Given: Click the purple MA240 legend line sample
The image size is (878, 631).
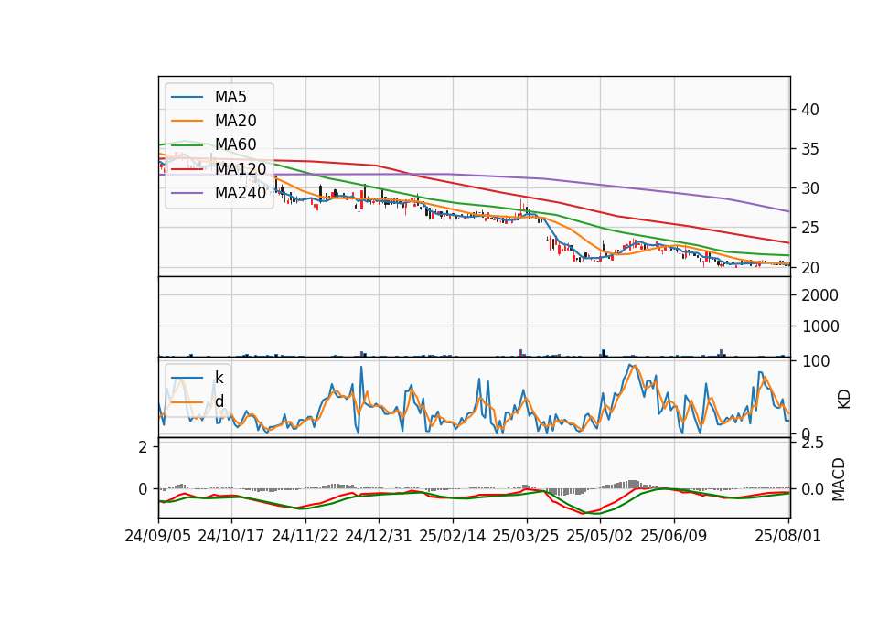Looking at the screenshot, I should [187, 193].
